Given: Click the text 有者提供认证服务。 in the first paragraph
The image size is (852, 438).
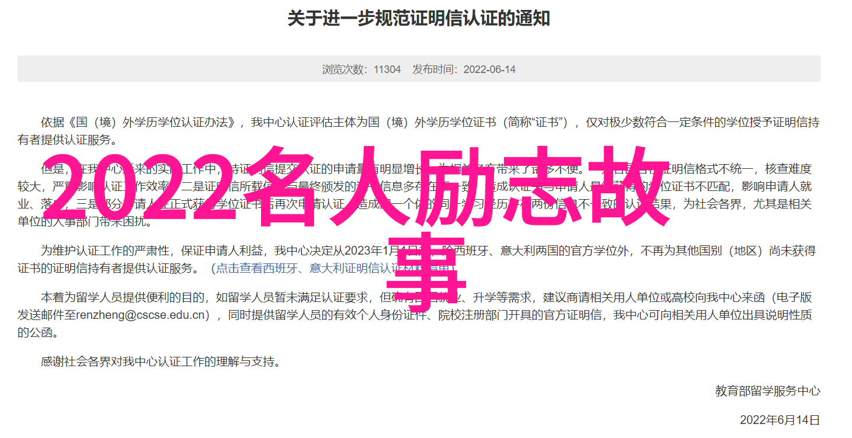Looking at the screenshot, I should coord(67,140).
